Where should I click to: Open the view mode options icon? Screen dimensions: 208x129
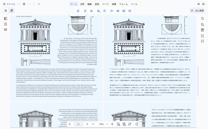point(118,124)
